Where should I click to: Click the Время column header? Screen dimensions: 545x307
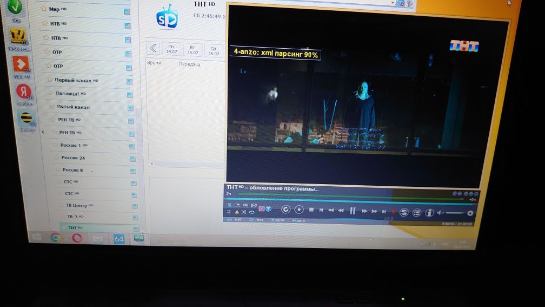[x=154, y=63]
